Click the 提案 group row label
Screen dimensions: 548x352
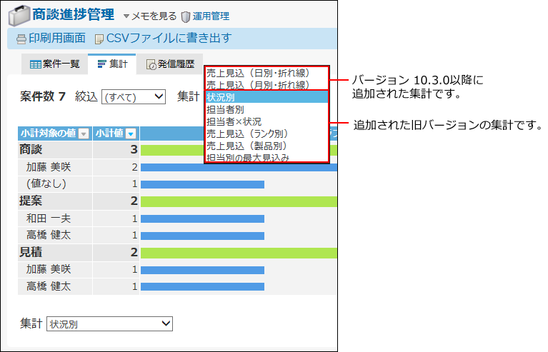coord(31,201)
